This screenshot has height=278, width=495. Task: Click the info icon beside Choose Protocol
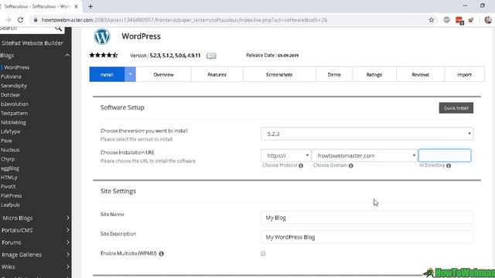(x=301, y=166)
